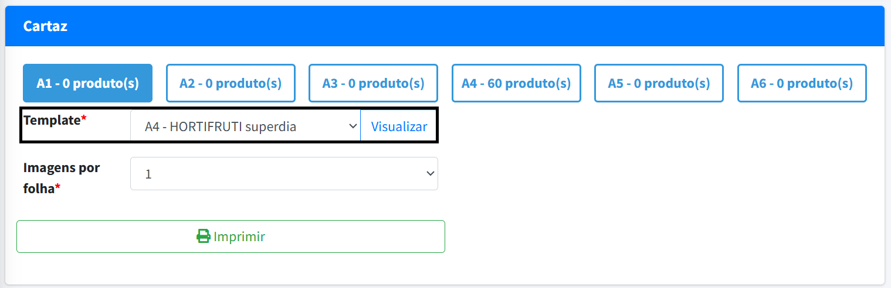Click the chevron arrow of the Template select

353,126
